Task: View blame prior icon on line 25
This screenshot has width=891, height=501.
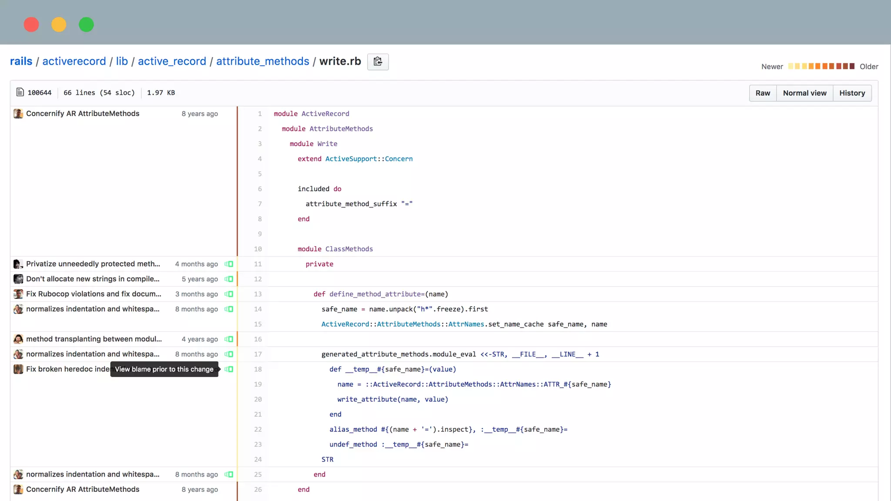Action: pyautogui.click(x=229, y=474)
